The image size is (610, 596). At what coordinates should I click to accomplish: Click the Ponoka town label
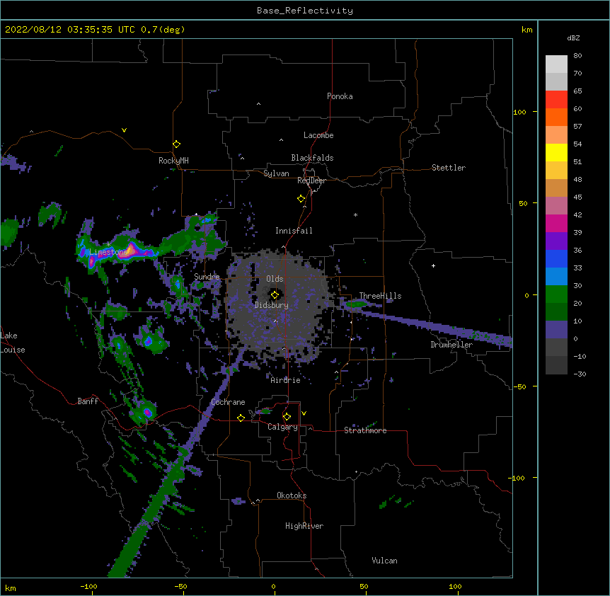(340, 96)
